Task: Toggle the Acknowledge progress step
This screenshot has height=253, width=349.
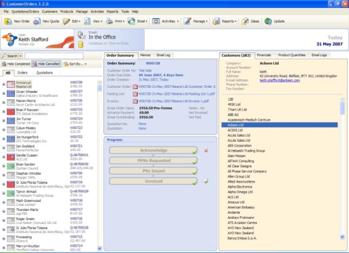Action: pos(153,150)
